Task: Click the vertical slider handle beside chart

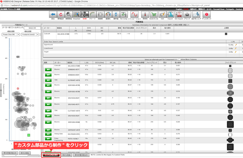Action: (1, 90)
